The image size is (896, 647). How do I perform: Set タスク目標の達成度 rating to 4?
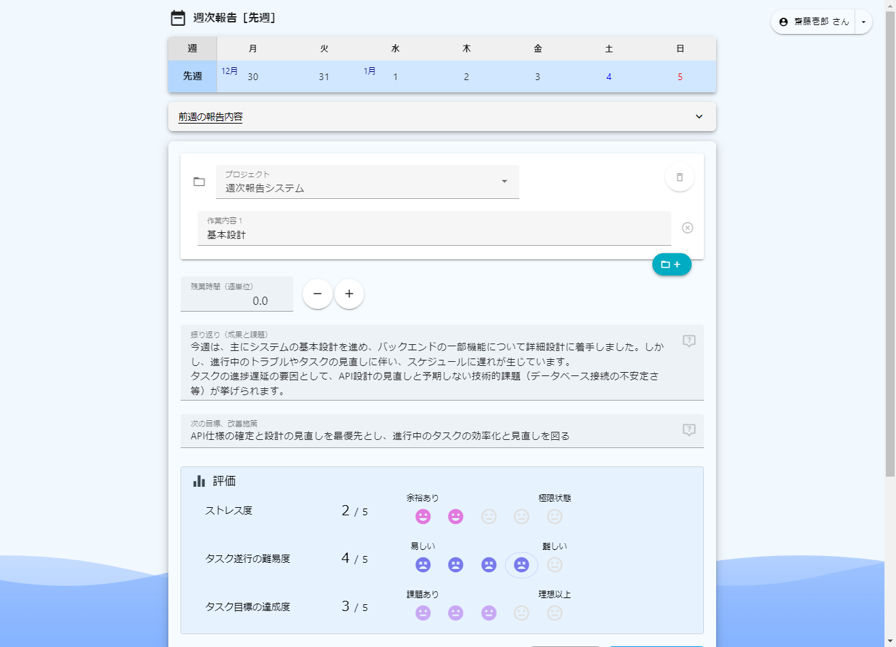[521, 613]
